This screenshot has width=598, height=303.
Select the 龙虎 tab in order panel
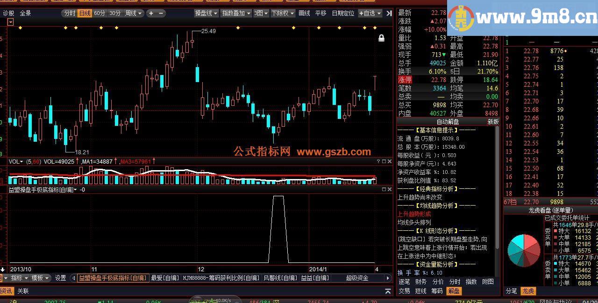[x=528, y=290]
